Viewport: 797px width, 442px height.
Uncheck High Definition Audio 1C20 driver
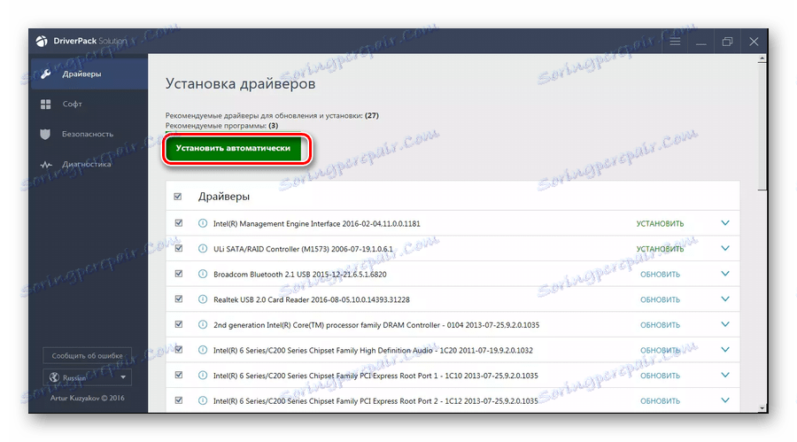pos(179,349)
